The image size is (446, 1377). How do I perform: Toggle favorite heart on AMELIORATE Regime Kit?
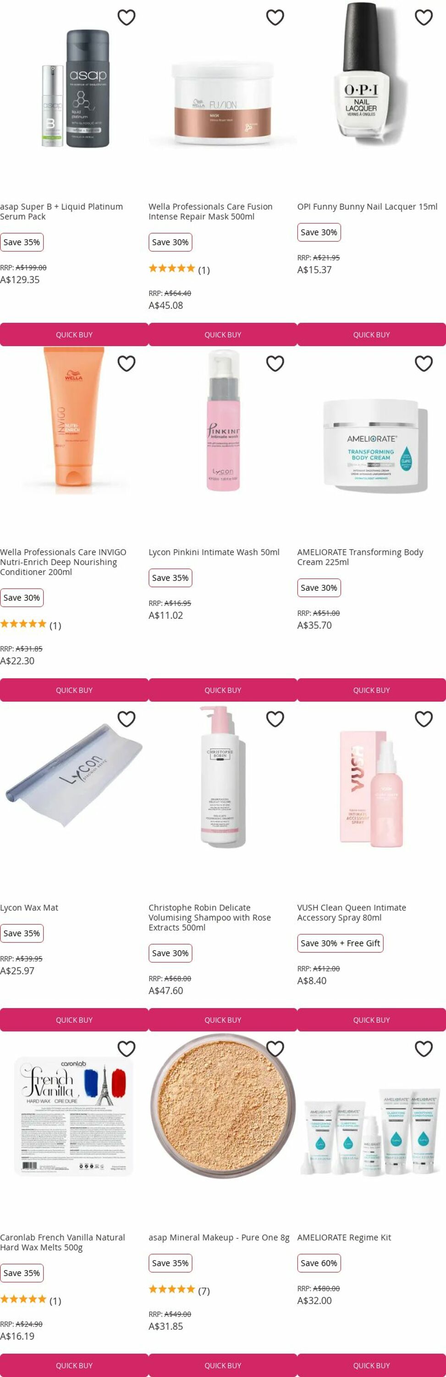pos(424,1049)
